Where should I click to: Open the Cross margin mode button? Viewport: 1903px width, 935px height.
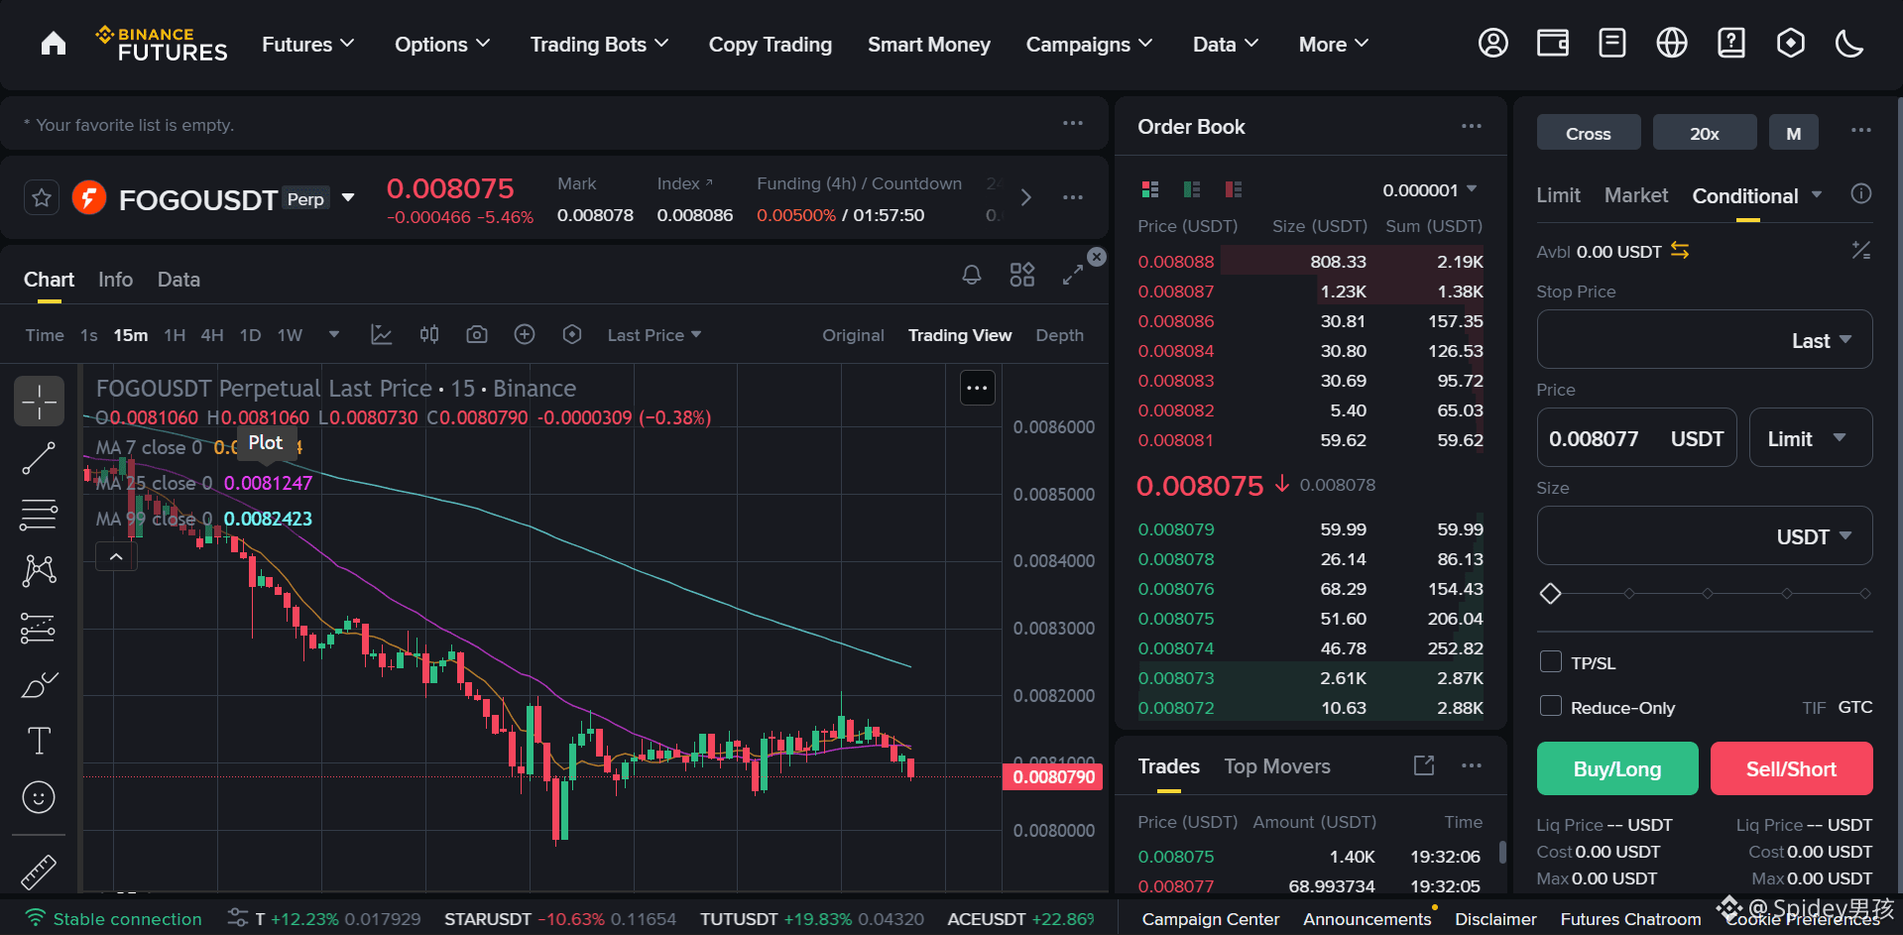coord(1589,133)
